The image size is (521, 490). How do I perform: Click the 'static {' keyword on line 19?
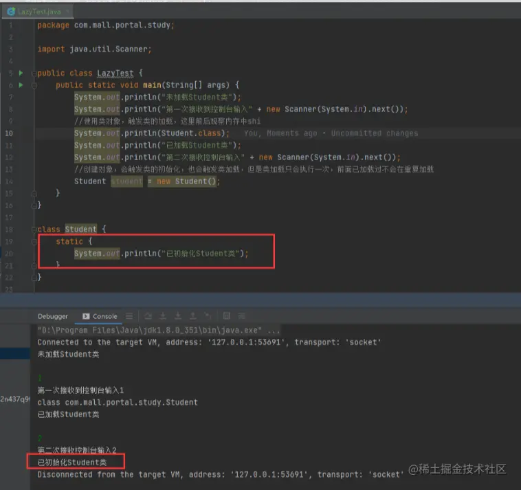pyautogui.click(x=74, y=241)
